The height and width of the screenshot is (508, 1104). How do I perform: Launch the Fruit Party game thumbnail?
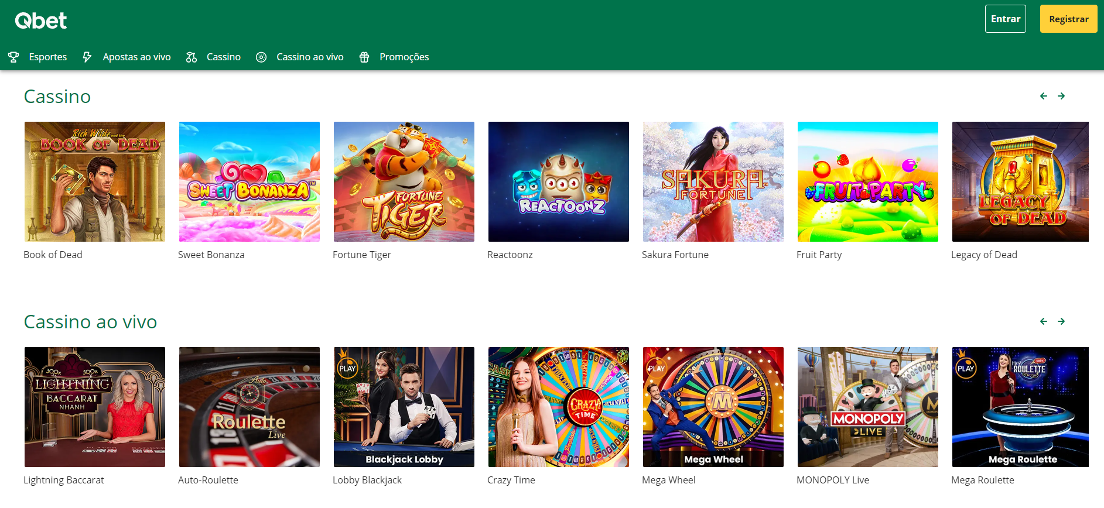(868, 181)
